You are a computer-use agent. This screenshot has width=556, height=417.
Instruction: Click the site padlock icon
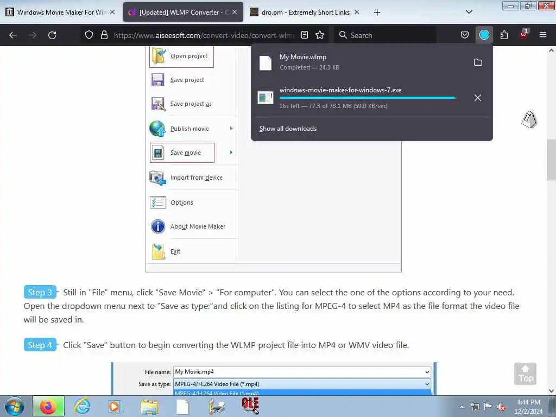[104, 35]
